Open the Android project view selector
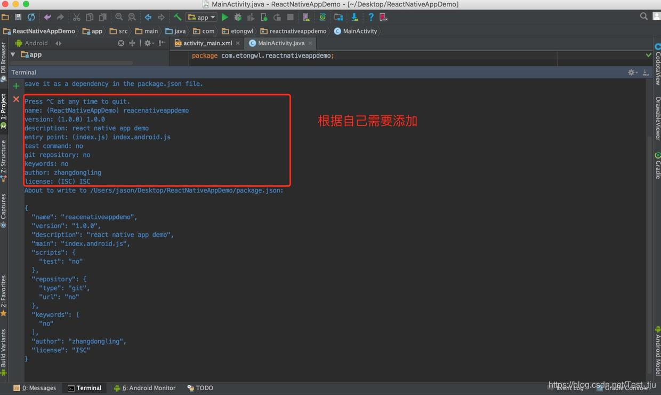The width and height of the screenshot is (661, 395). (x=38, y=43)
